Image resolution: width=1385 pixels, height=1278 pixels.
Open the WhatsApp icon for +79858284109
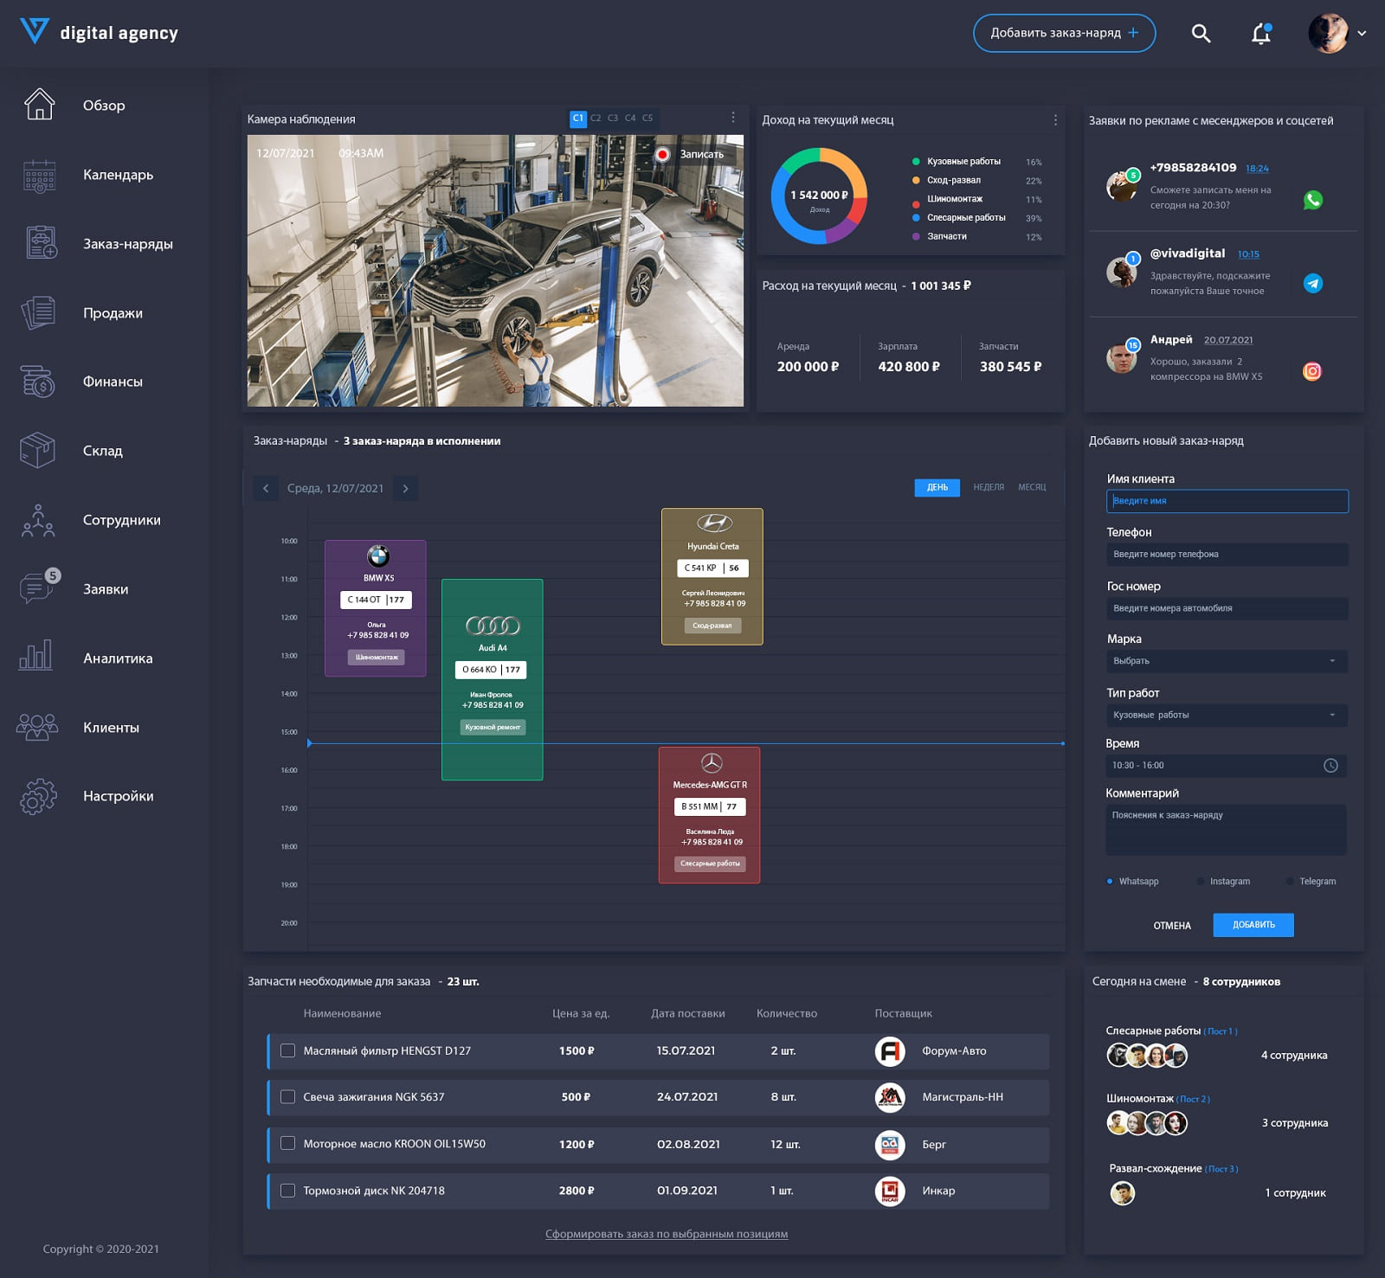(x=1313, y=200)
